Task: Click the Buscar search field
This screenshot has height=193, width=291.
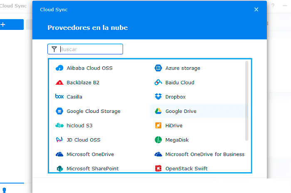Action: [x=90, y=49]
